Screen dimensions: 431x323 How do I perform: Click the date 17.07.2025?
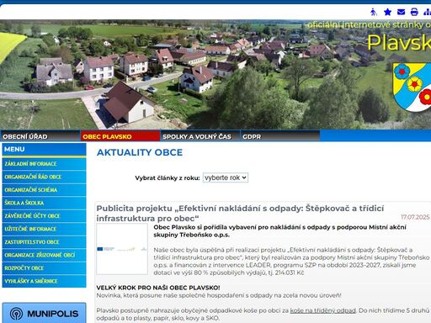415,217
